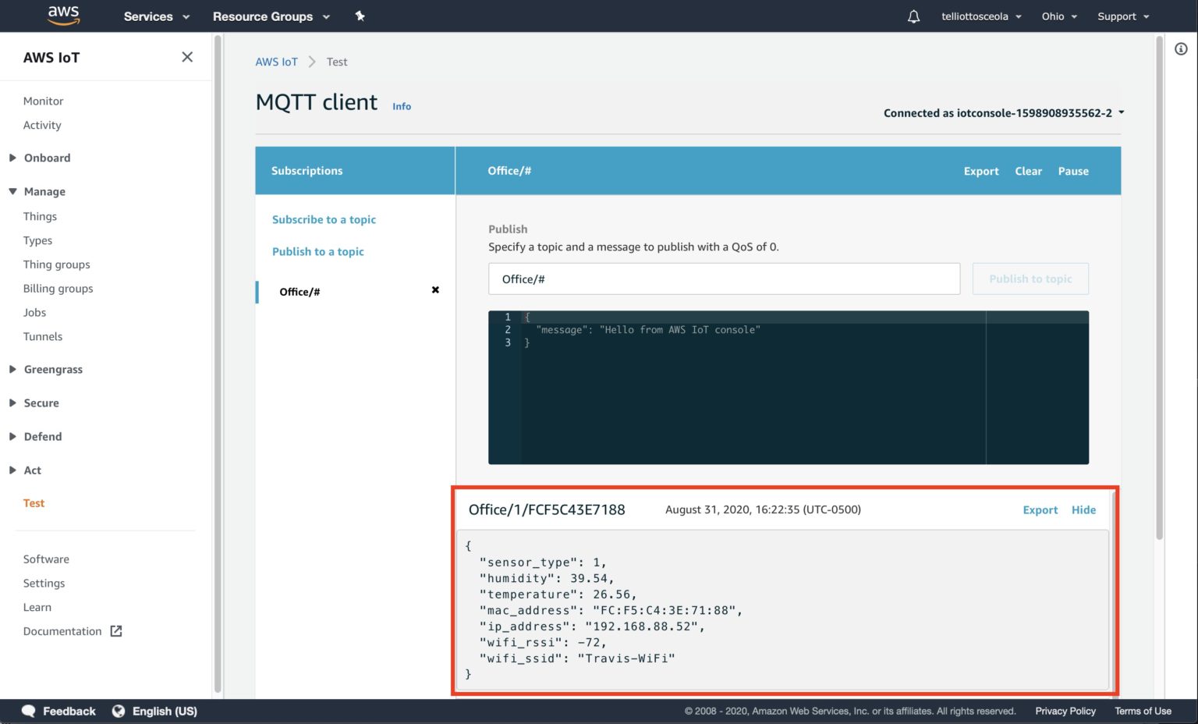Click the Feedback speech bubble icon
Image resolution: width=1198 pixels, height=724 pixels.
[x=29, y=711]
